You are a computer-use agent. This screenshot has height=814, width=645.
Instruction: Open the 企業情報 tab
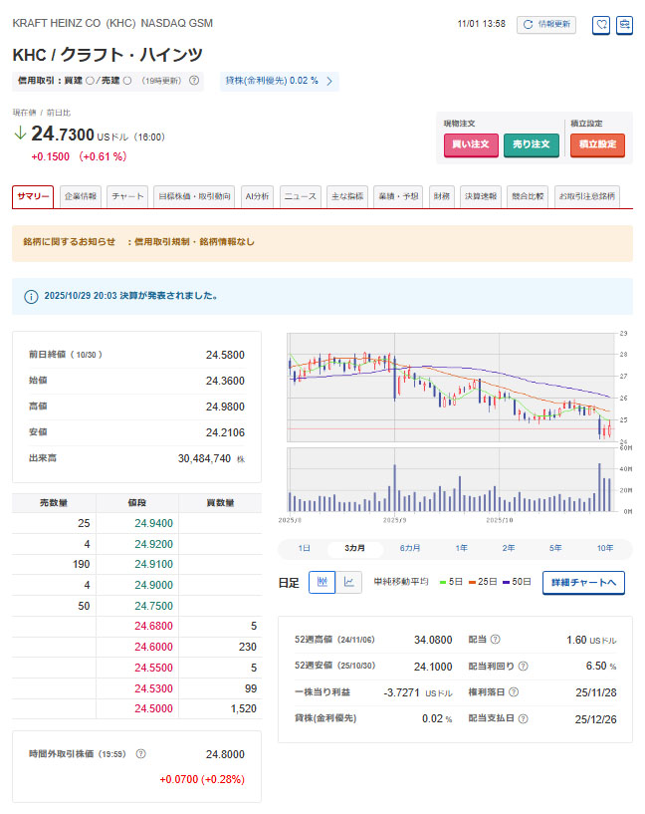(80, 196)
